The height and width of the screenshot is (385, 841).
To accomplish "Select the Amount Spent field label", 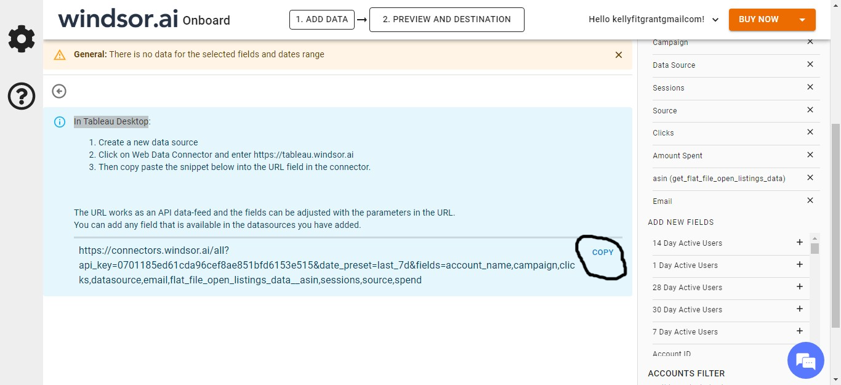I will click(677, 156).
